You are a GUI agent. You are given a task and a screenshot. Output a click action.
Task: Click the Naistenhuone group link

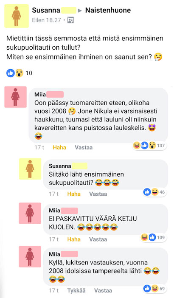pos(108,10)
